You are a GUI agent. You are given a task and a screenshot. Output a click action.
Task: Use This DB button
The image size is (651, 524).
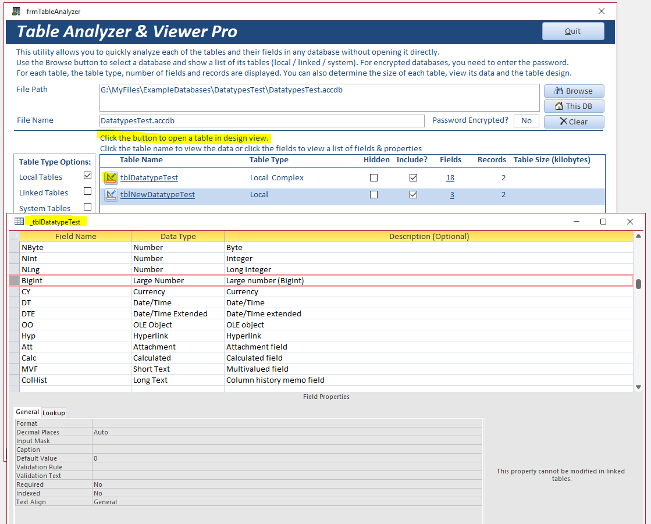click(574, 106)
